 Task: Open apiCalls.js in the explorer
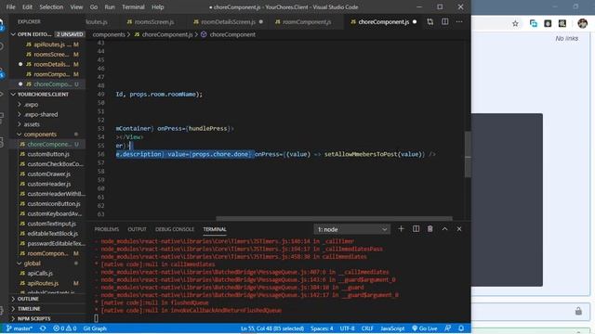[47, 273]
